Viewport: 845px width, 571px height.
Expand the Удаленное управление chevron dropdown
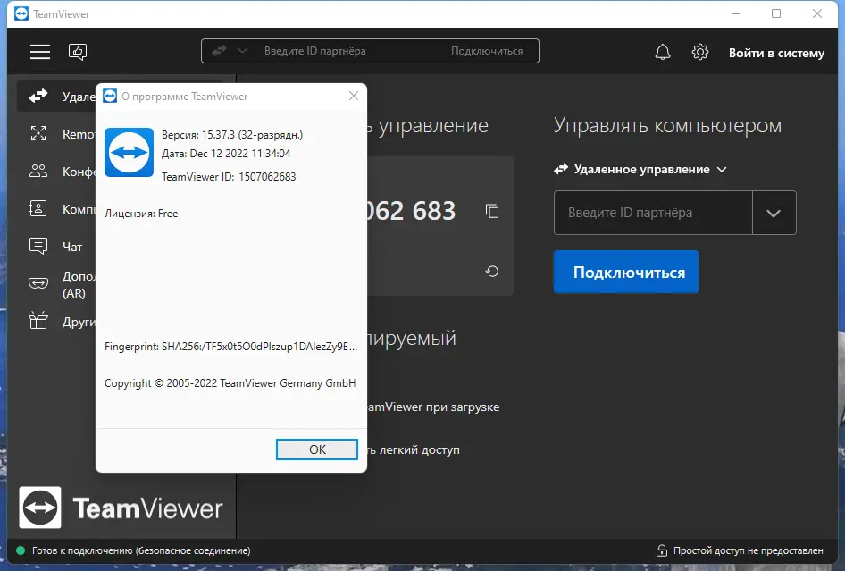click(x=722, y=169)
